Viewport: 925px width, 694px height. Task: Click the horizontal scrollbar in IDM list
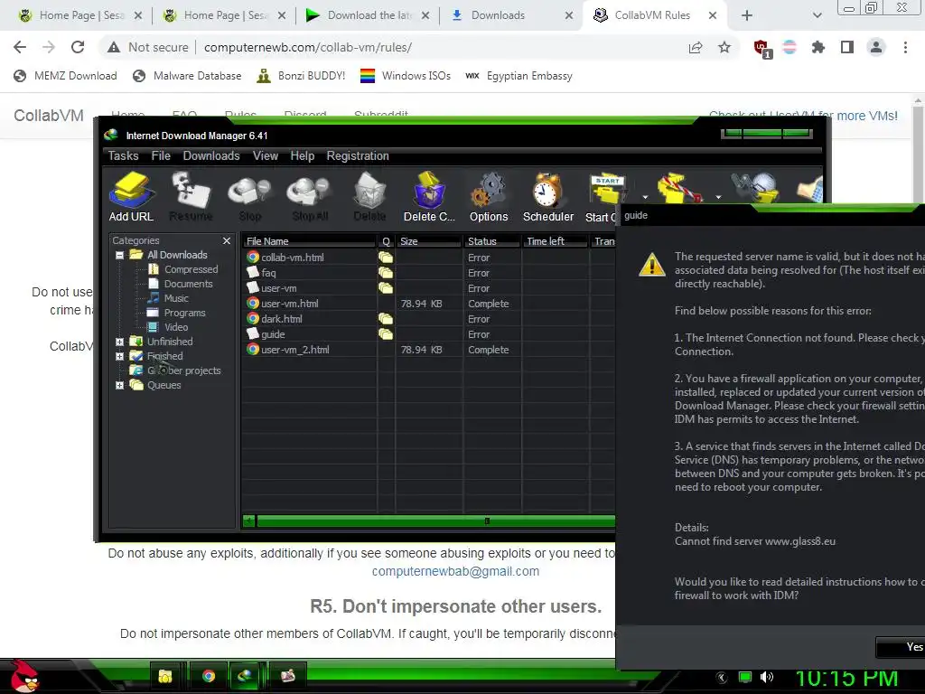pos(435,521)
